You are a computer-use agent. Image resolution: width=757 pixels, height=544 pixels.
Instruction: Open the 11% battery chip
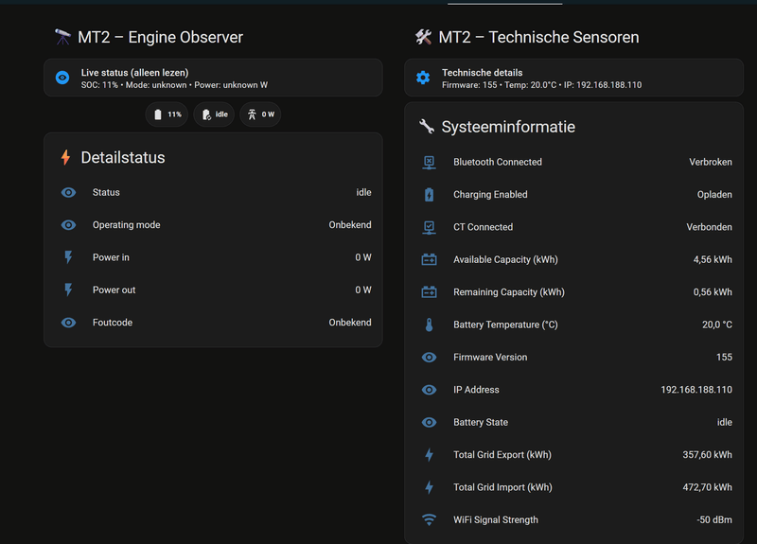click(167, 114)
